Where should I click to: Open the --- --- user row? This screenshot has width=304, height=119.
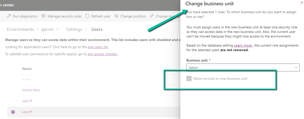click(x=26, y=80)
